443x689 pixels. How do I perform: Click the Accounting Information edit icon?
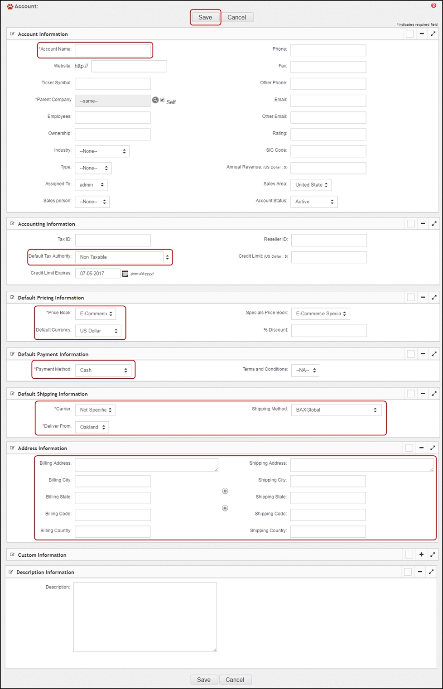click(12, 223)
